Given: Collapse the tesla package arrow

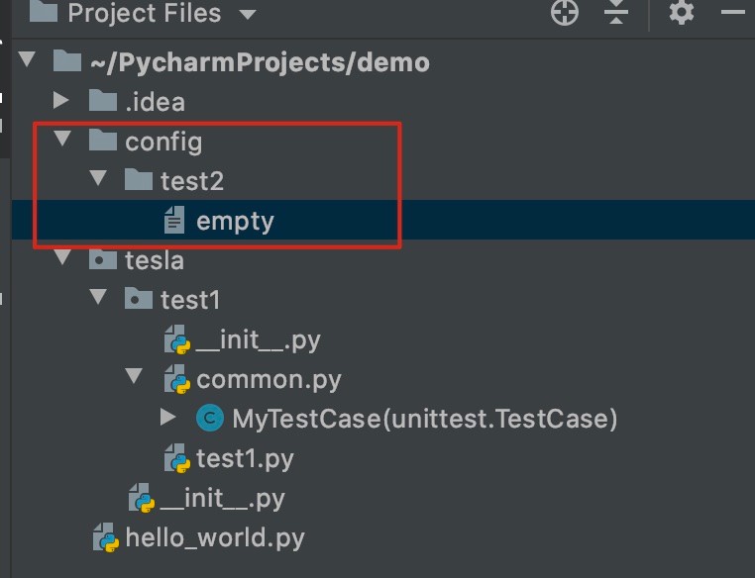Looking at the screenshot, I should click(62, 256).
